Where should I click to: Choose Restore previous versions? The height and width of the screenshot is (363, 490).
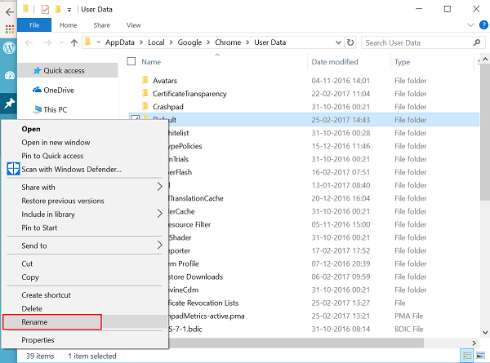63,201
